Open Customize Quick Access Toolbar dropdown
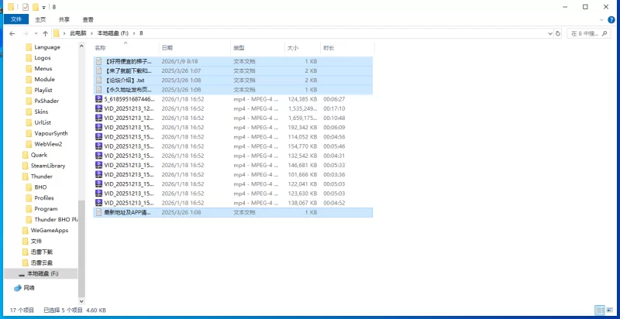Viewport: 620px width, 319px height. (x=43, y=8)
